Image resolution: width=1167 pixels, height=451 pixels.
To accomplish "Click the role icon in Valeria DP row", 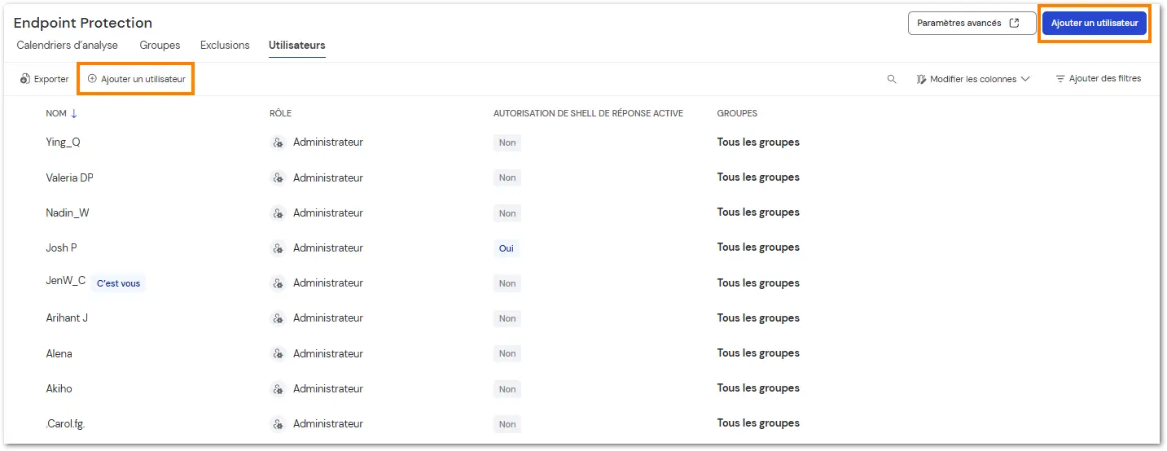I will 278,177.
